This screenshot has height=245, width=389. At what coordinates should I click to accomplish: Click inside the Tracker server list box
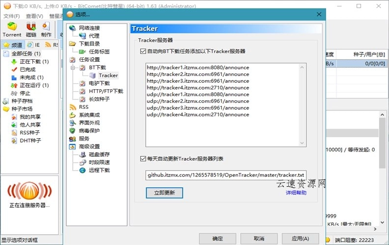point(226,105)
